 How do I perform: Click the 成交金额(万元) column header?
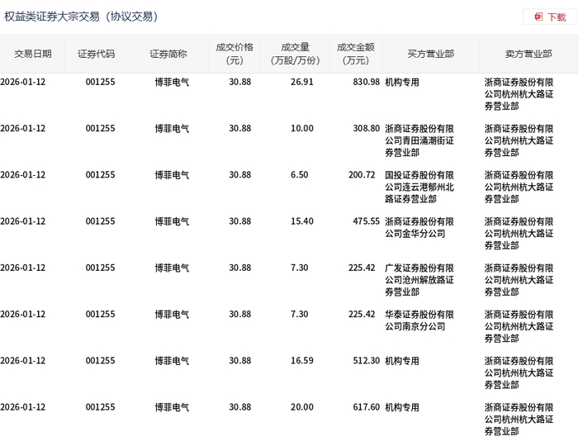(356, 55)
